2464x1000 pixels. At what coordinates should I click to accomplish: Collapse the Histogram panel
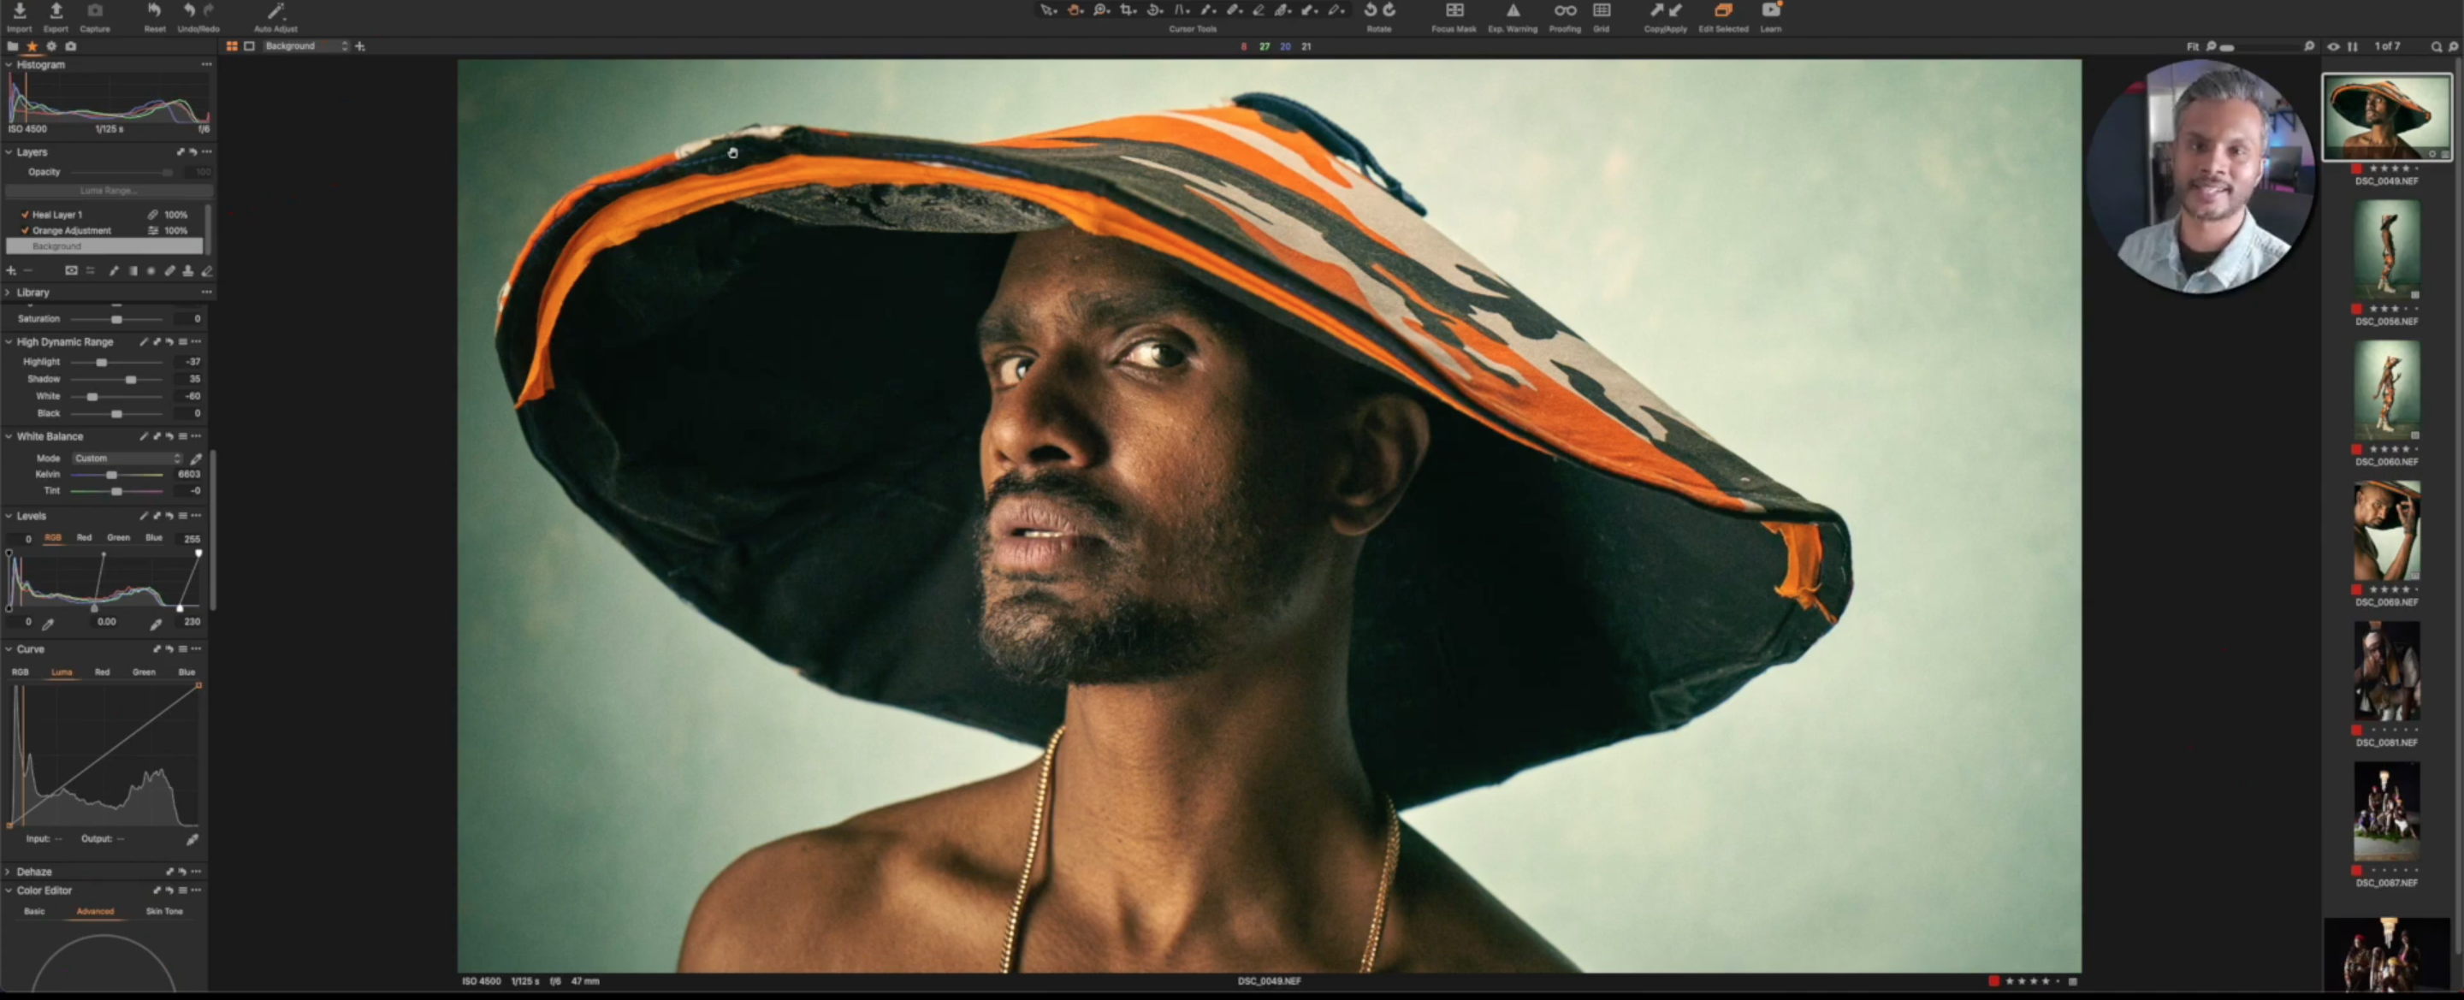[x=9, y=65]
